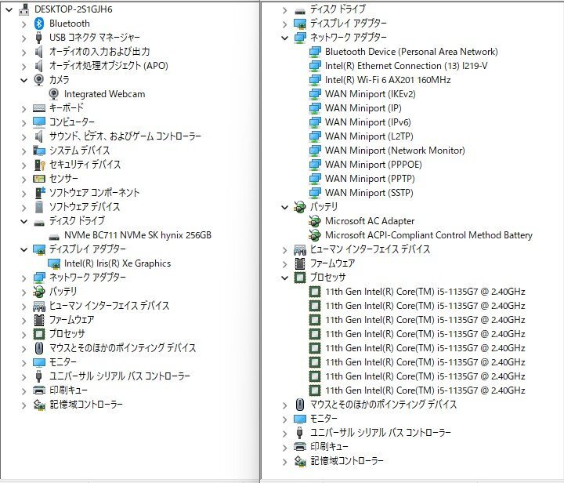Click the ACPI-Compliant Control Method Battery icon
This screenshot has width=564, height=483.
(x=315, y=235)
